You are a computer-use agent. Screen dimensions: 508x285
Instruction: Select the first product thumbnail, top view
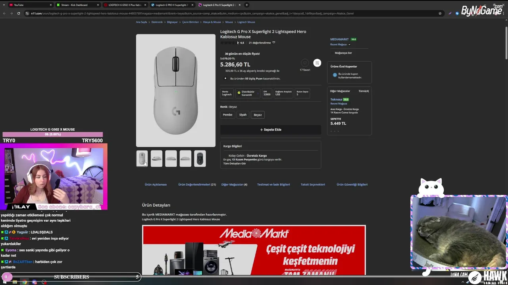click(142, 159)
